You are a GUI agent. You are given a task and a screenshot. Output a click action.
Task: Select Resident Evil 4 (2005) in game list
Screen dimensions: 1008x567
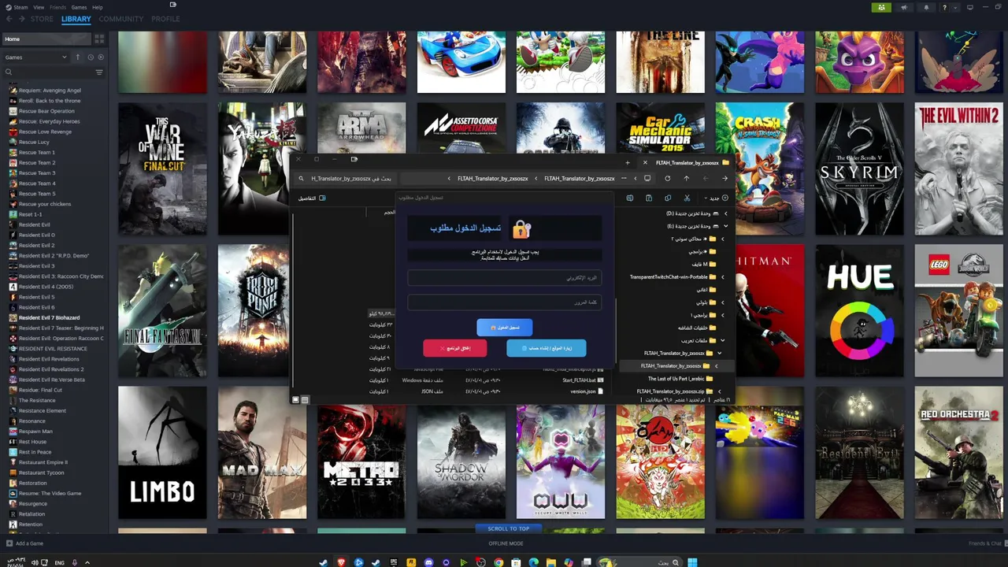tap(46, 287)
